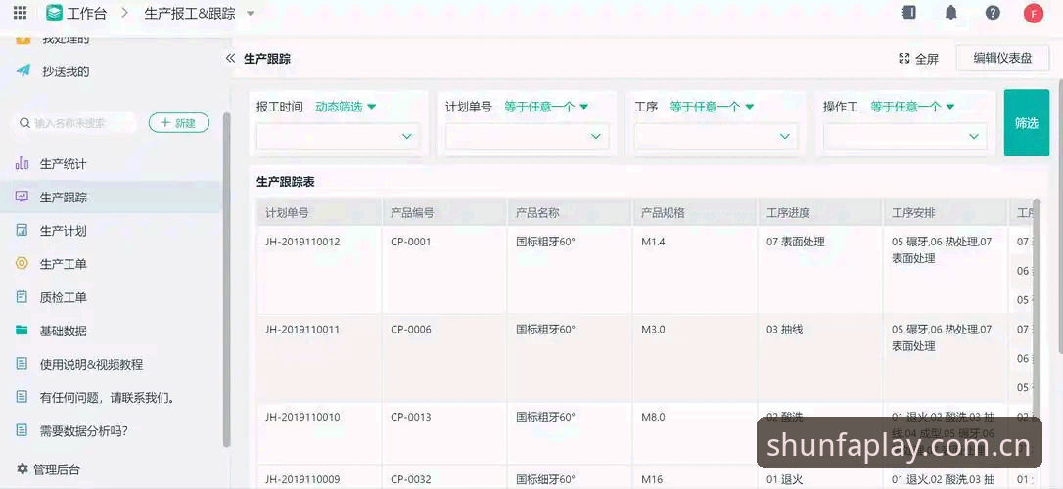This screenshot has width=1063, height=489.
Task: Click the green 筛选 filter button
Action: click(x=1027, y=122)
